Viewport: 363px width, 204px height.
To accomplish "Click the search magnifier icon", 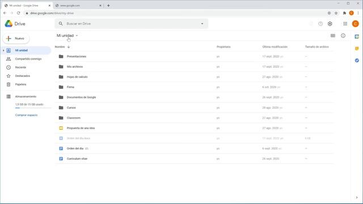I will (x=61, y=24).
